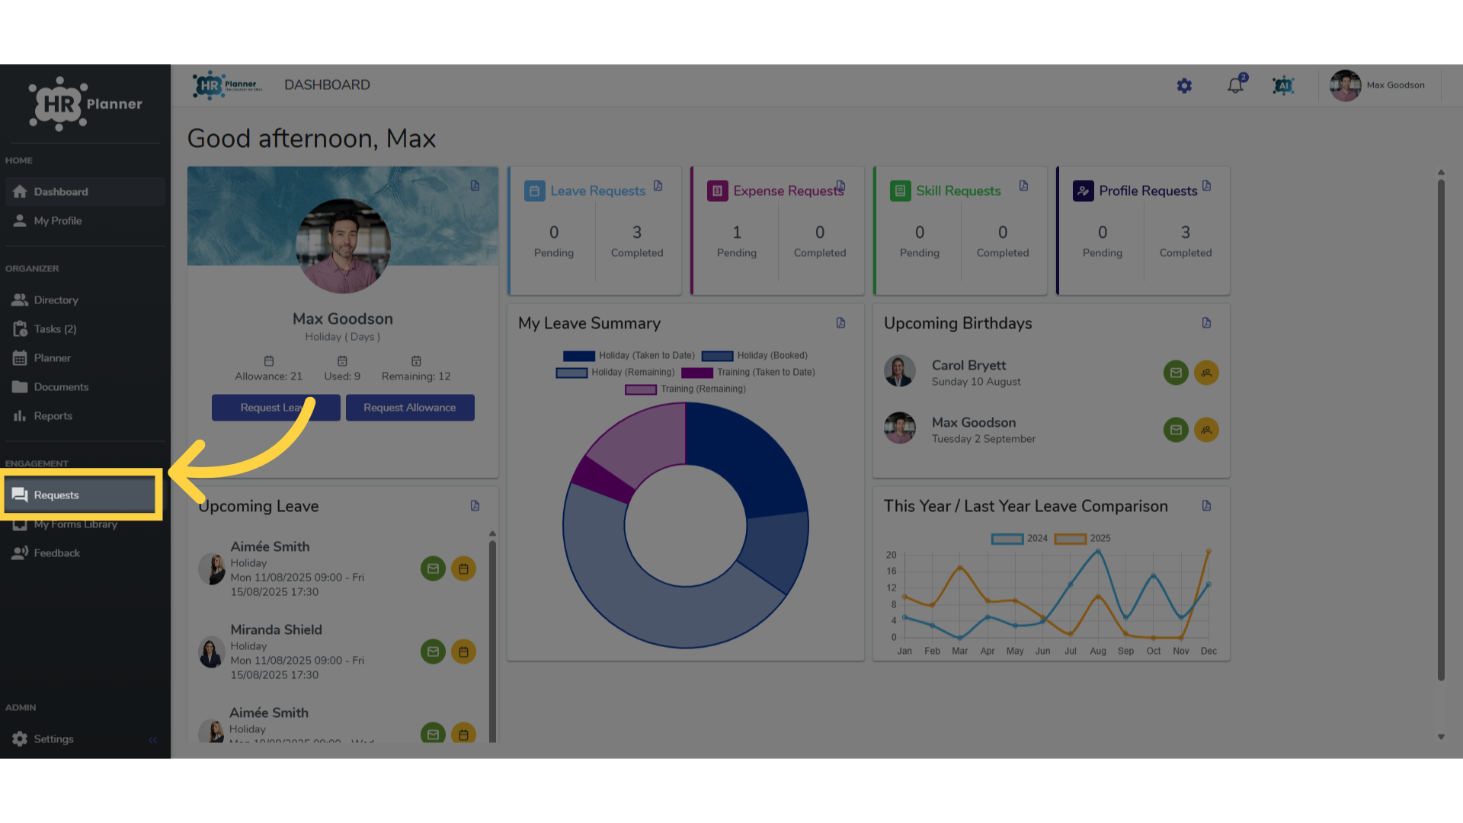Image resolution: width=1463 pixels, height=823 pixels.
Task: Click the Request Leave button
Action: point(276,408)
